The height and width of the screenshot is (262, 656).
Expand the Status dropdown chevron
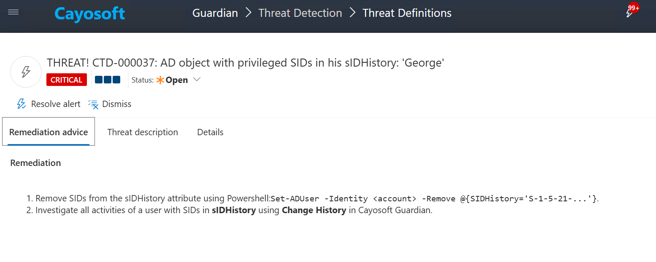197,80
